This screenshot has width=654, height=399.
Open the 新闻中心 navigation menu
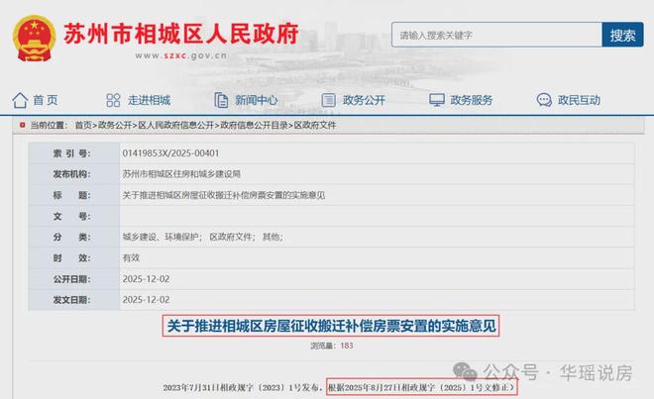pos(256,100)
